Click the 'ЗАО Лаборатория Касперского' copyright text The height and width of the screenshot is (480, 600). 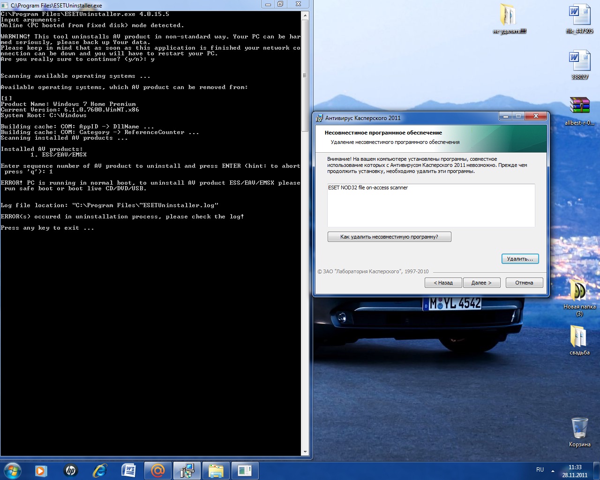[x=373, y=271]
